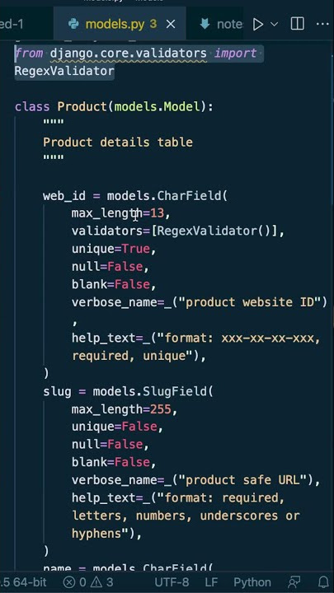The width and height of the screenshot is (334, 593).
Task: Change end of line sequence LF
Action: [x=211, y=581]
